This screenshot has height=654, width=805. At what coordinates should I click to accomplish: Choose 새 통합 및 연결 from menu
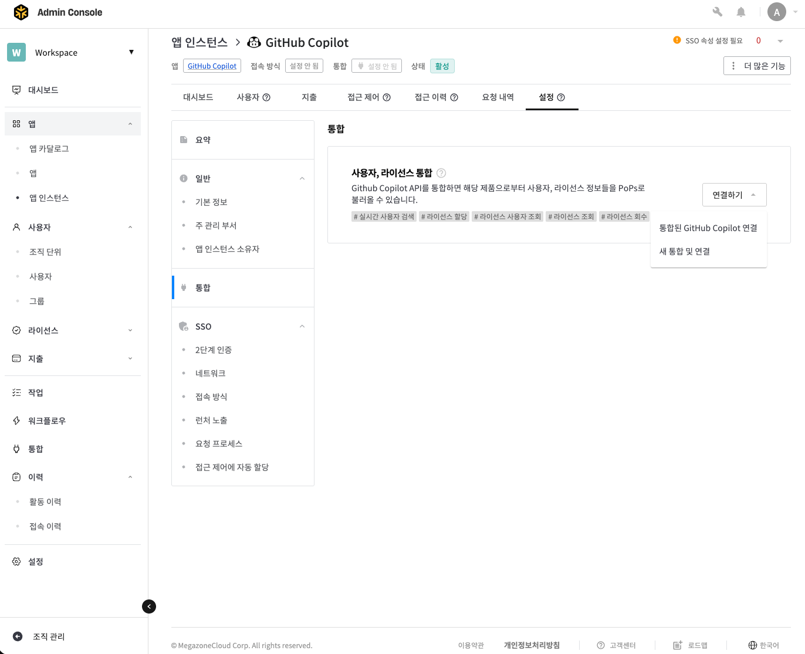pos(685,252)
